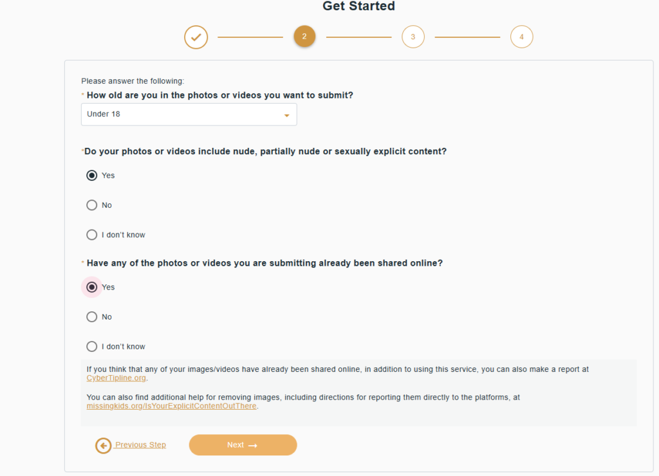659x476 pixels.
Task: Click the 'No' label under shared online
Action: click(107, 317)
